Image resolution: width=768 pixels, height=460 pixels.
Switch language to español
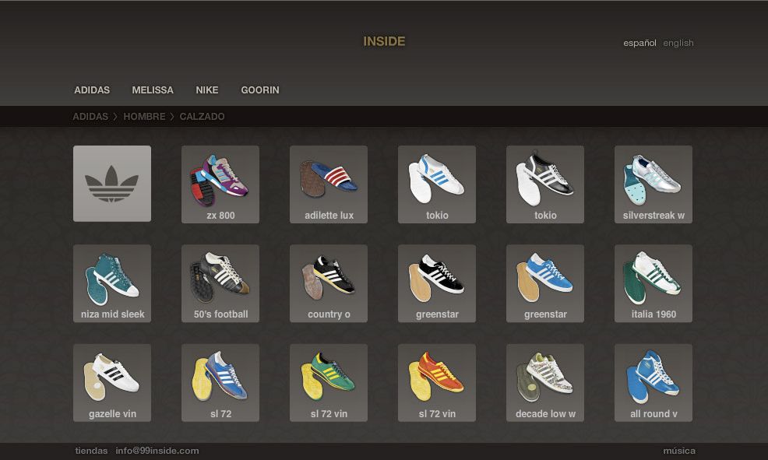(x=639, y=43)
